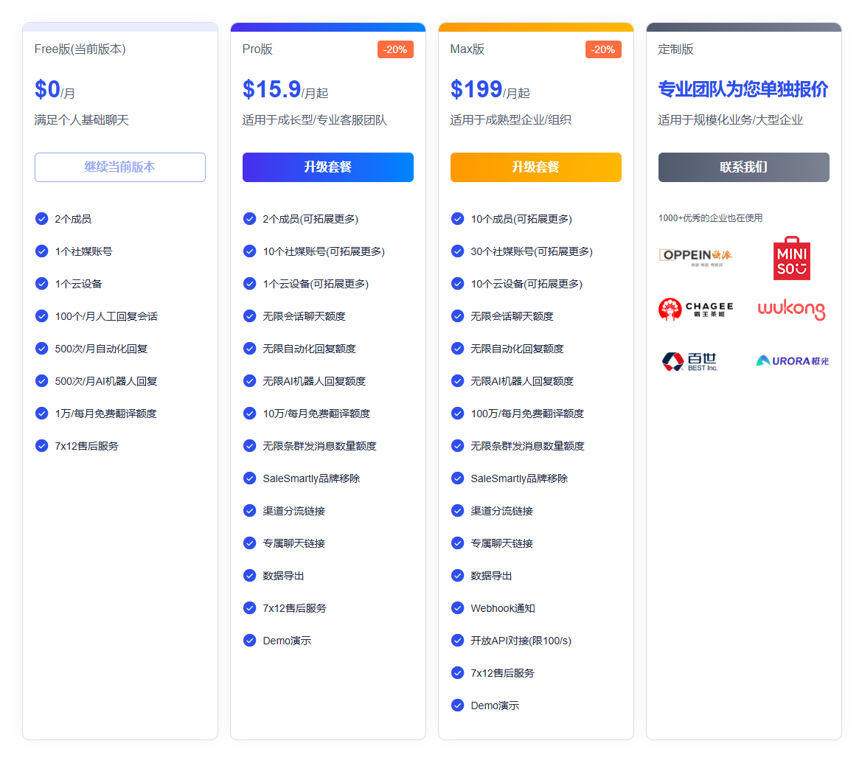Click 无限会话聊天额度 in Pro plan
Viewport: 862px width, 763px height.
coord(304,316)
